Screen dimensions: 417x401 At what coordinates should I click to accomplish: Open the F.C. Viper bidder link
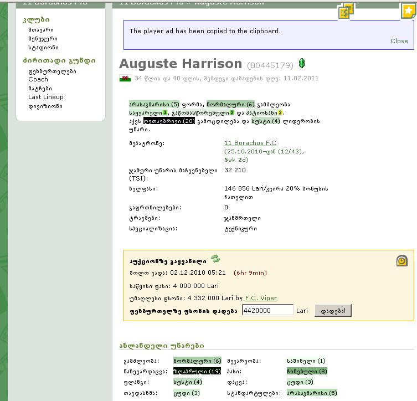[261, 298]
